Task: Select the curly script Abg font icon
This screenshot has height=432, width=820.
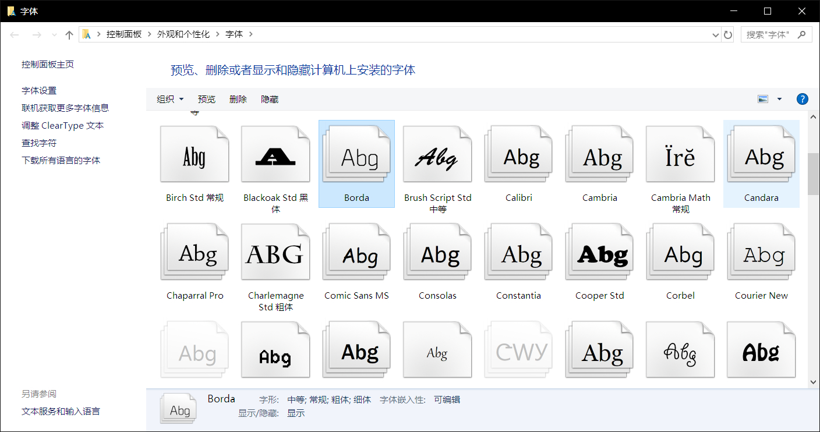Action: [x=680, y=350]
